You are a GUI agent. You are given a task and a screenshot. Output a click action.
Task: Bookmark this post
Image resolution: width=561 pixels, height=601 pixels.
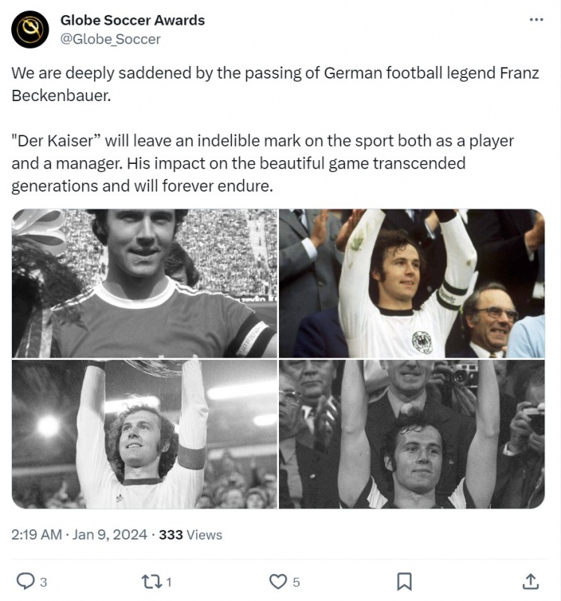(x=404, y=581)
